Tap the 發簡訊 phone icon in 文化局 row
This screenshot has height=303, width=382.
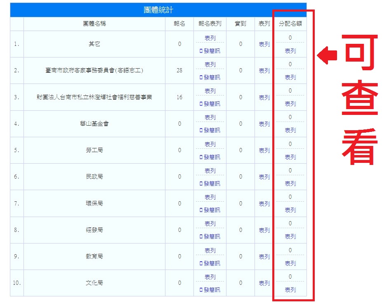(201, 290)
